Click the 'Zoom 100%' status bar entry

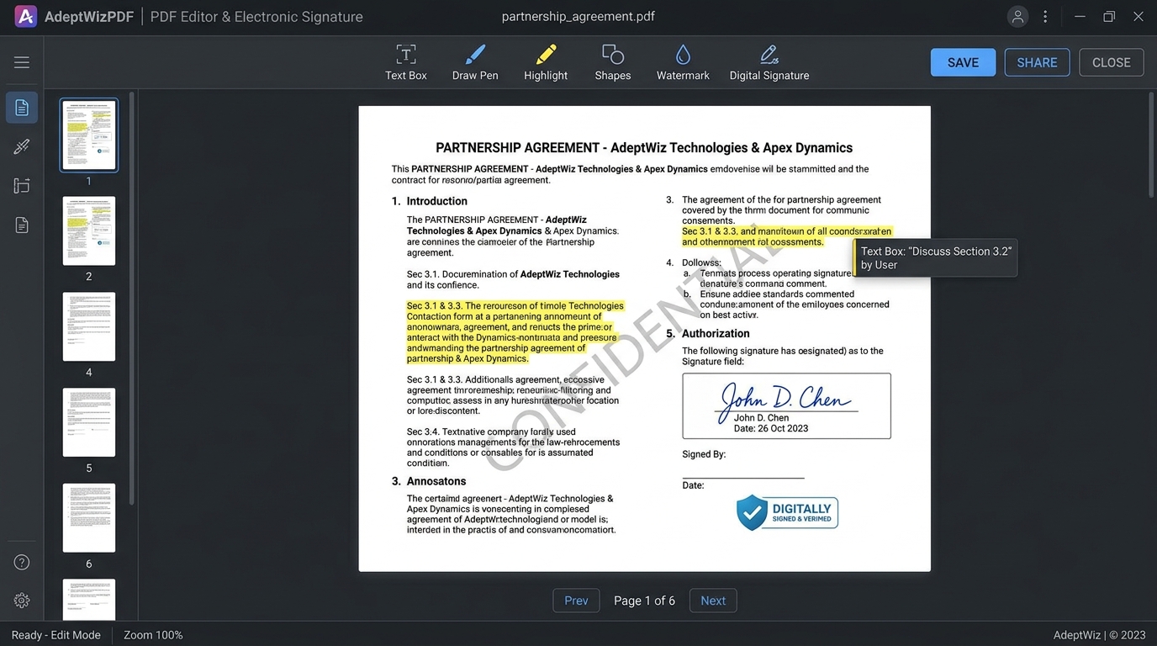(x=153, y=635)
